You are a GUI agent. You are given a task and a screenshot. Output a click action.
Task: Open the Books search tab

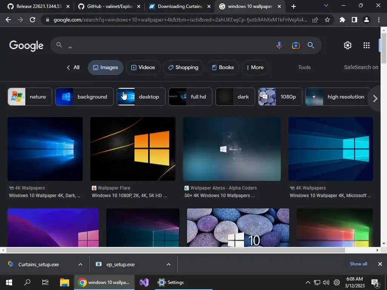coord(223,67)
